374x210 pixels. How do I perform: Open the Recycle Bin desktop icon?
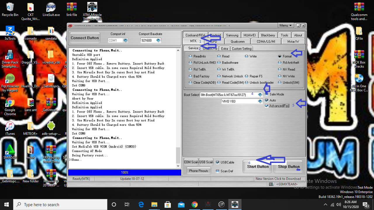(x=10, y=9)
